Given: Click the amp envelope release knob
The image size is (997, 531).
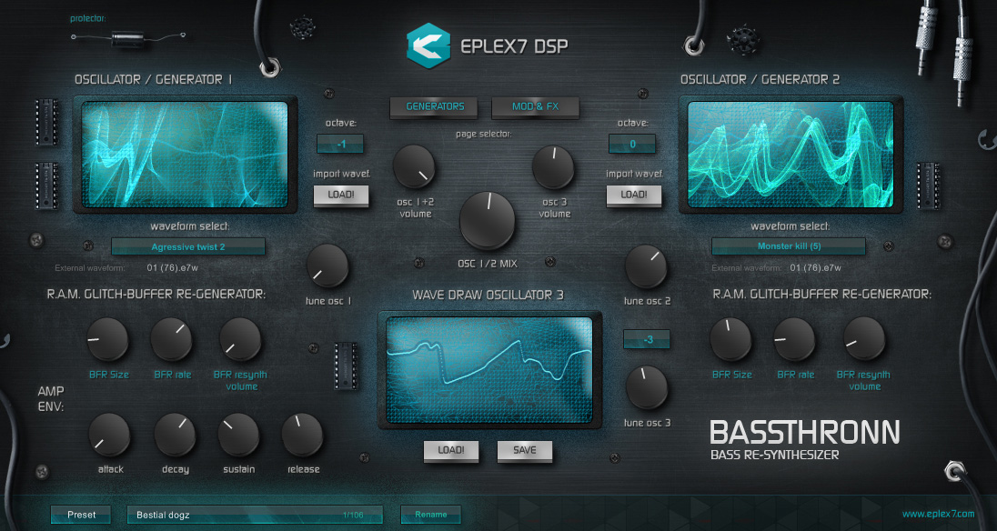Looking at the screenshot, I should coord(302,436).
